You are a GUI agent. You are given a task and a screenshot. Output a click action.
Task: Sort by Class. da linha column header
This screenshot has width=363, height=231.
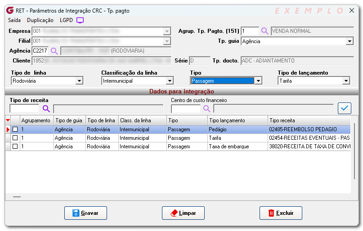[x=143, y=120]
